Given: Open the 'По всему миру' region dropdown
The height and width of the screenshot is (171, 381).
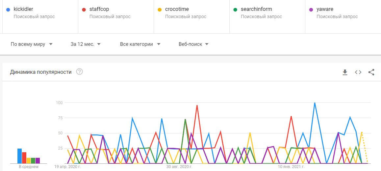Looking at the screenshot, I should coord(32,44).
